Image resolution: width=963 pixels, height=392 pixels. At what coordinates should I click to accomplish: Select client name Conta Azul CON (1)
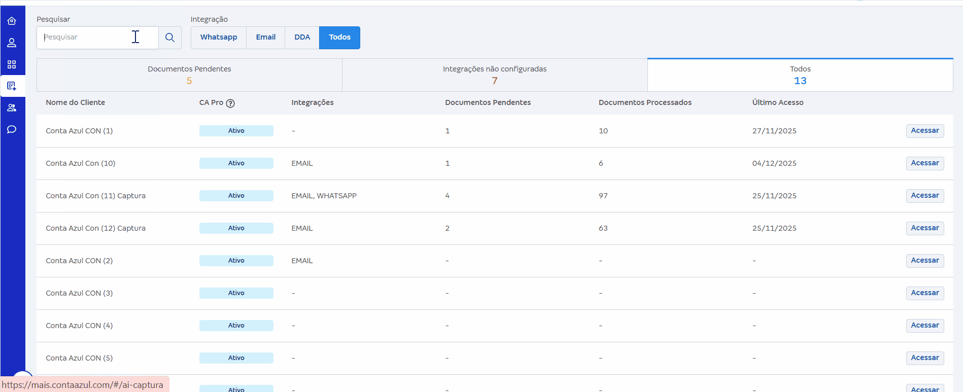click(79, 131)
